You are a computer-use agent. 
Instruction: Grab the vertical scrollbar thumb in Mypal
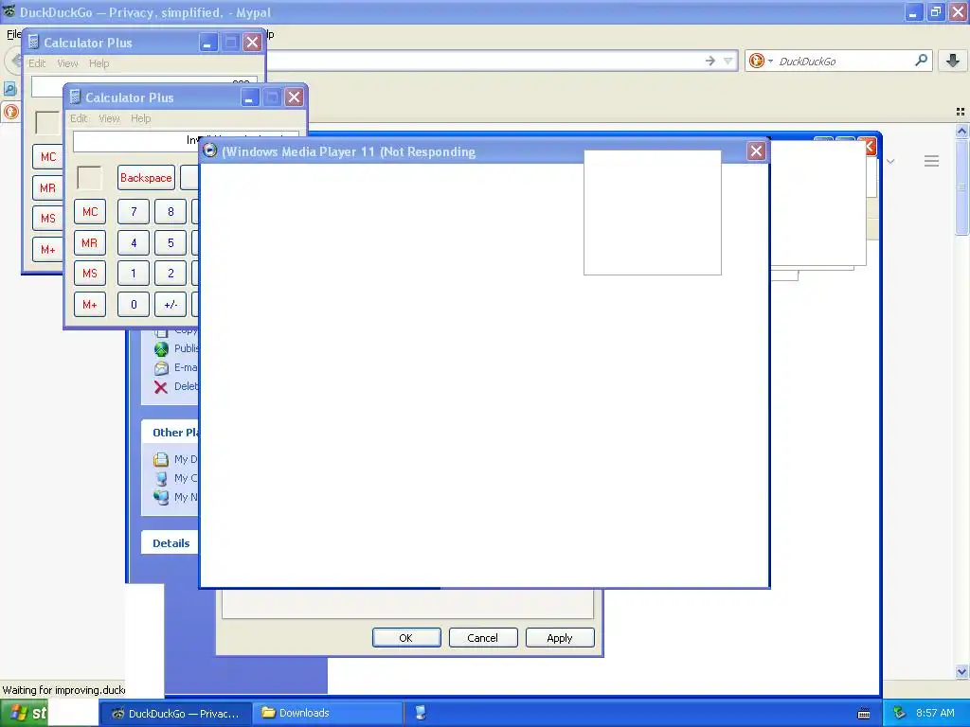click(961, 186)
